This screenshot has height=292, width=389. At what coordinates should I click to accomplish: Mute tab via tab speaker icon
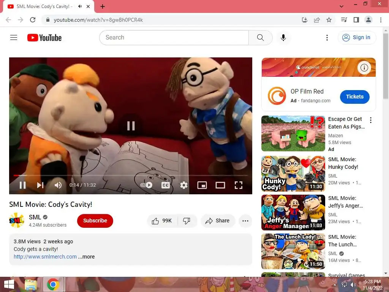[x=80, y=6]
